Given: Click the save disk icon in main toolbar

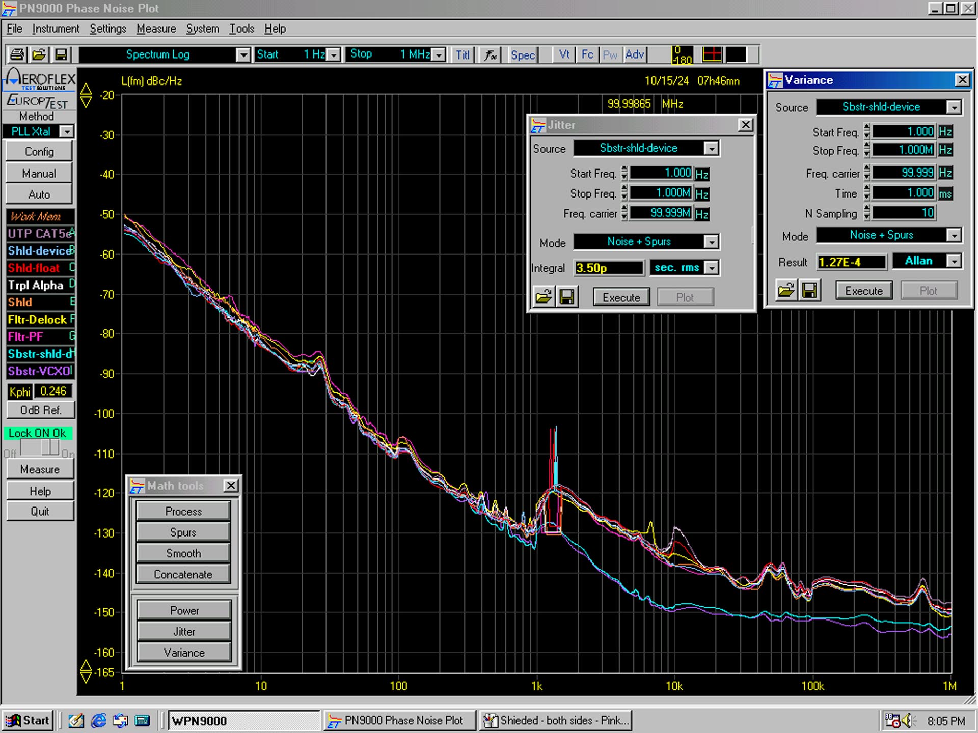Looking at the screenshot, I should tap(61, 54).
